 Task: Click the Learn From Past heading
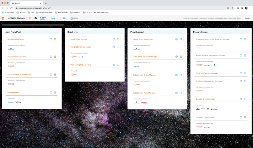tap(13, 32)
